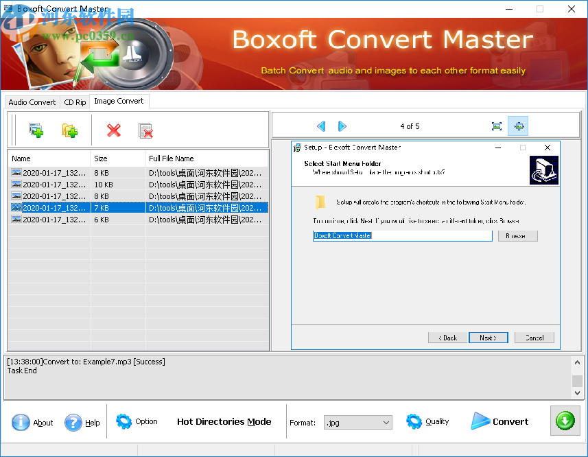Show the previous image preview
The width and height of the screenshot is (588, 457).
click(321, 126)
